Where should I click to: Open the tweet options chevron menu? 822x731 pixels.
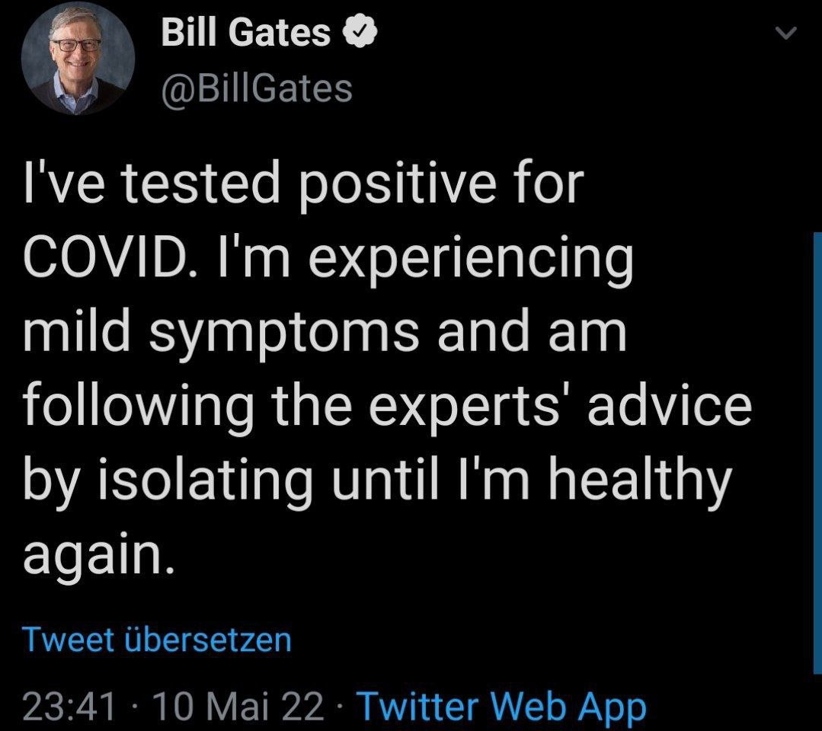click(x=786, y=33)
